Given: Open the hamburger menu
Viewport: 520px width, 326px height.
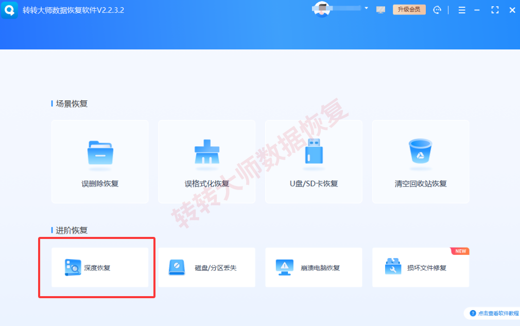Looking at the screenshot, I should (x=462, y=10).
